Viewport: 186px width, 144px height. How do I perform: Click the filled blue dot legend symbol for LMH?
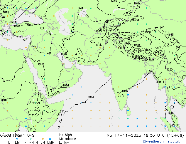50,139
